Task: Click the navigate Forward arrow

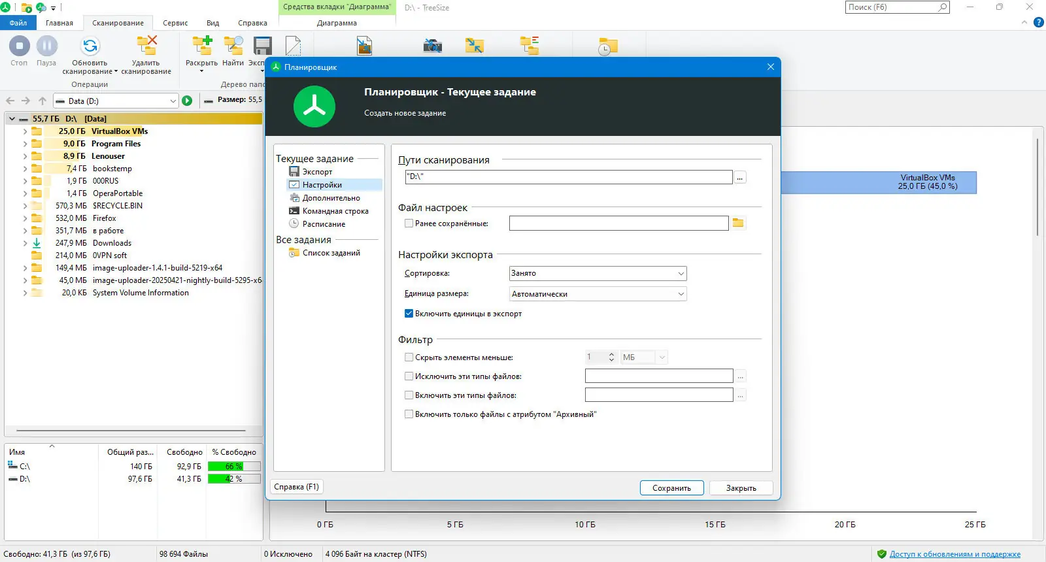Action: coord(25,101)
